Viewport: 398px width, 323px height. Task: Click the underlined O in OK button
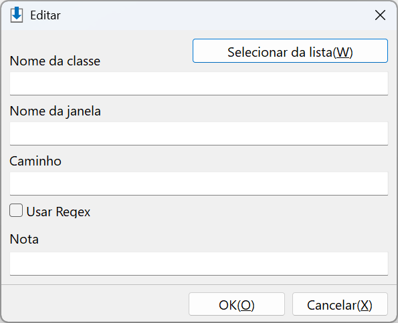click(245, 305)
